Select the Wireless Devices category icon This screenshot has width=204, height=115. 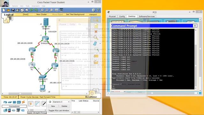click(19, 102)
